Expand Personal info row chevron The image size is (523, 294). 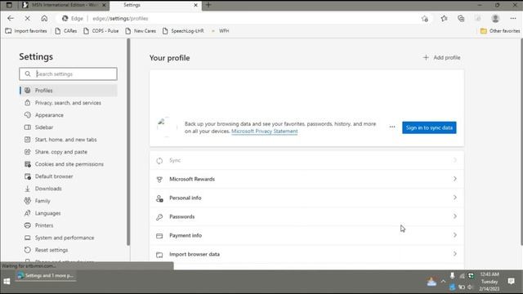455,198
